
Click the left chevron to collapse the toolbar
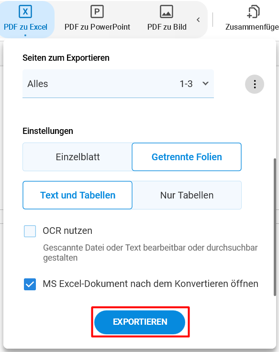[198, 20]
